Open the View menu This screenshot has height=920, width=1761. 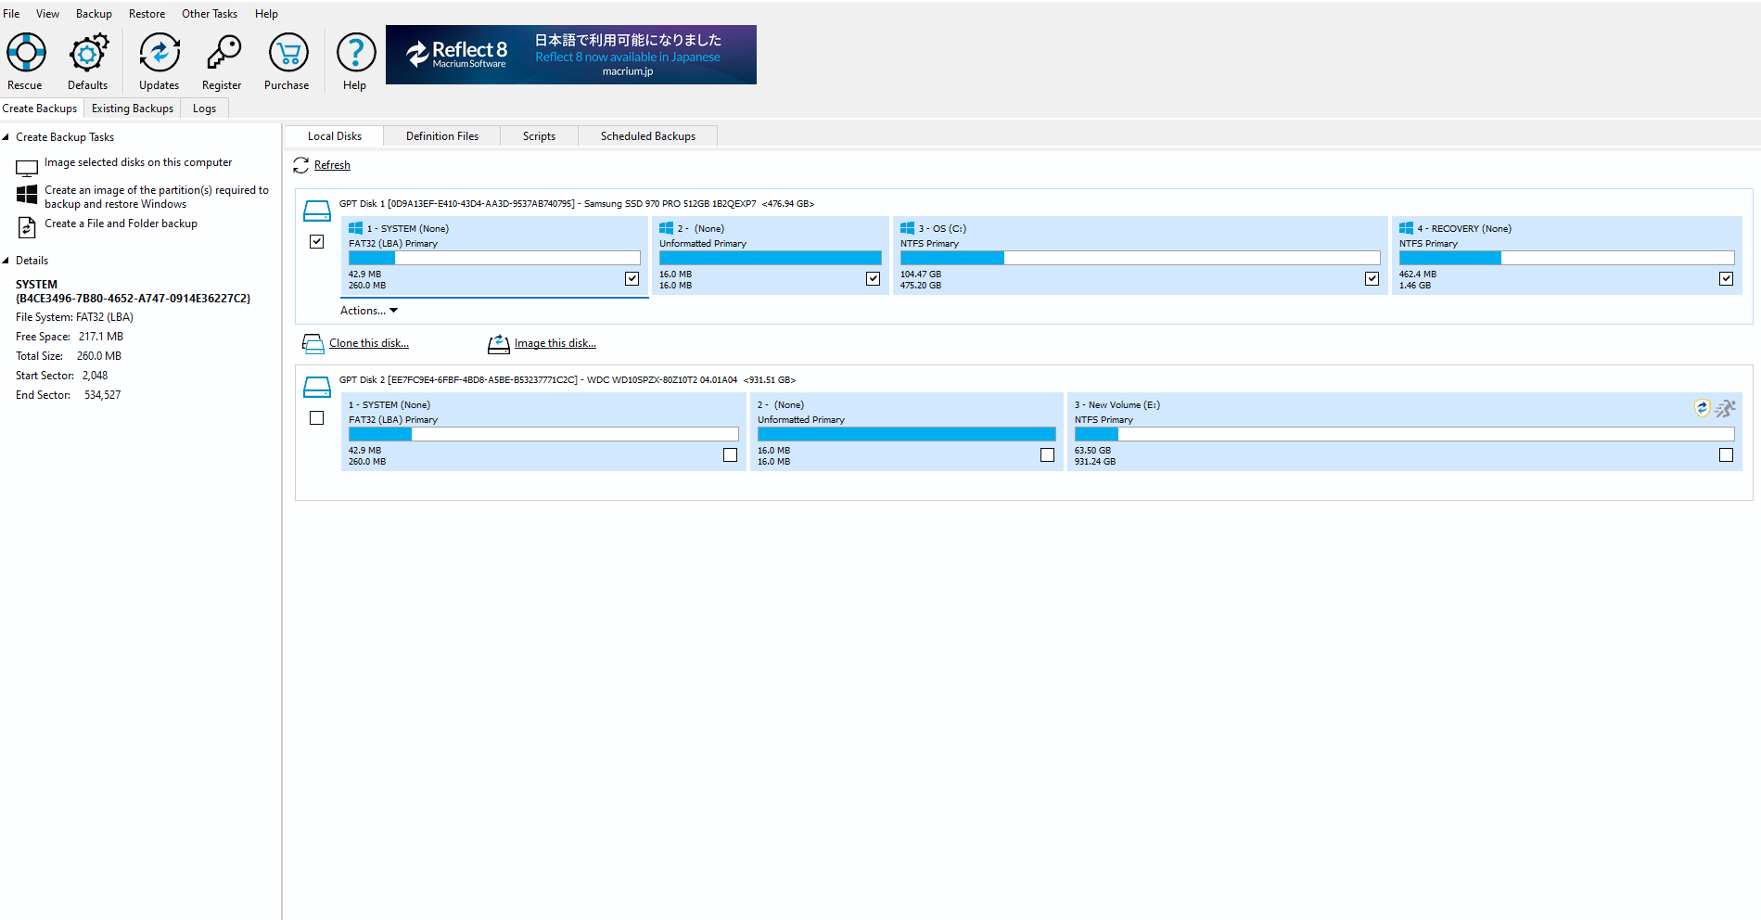pos(47,14)
